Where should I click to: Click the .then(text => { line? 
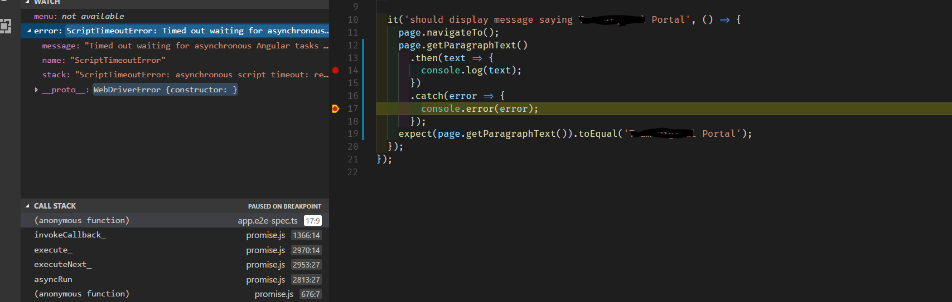pyautogui.click(x=452, y=58)
